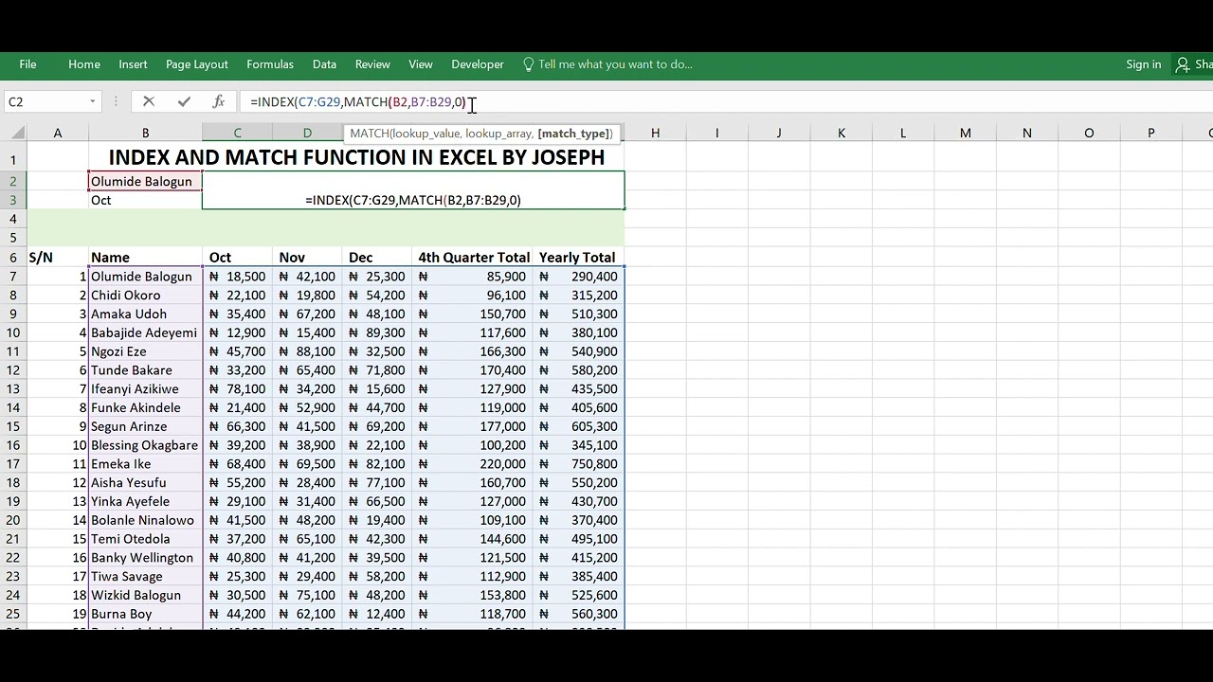Select row 24 header
This screenshot has height=682, width=1213.
[x=13, y=595]
